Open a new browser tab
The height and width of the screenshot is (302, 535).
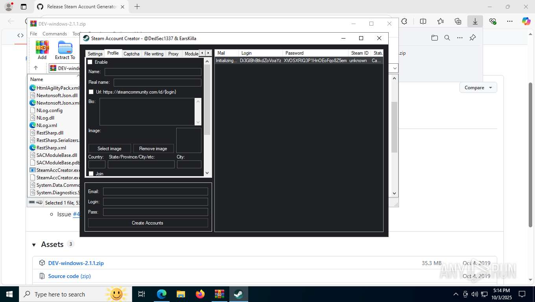click(137, 7)
